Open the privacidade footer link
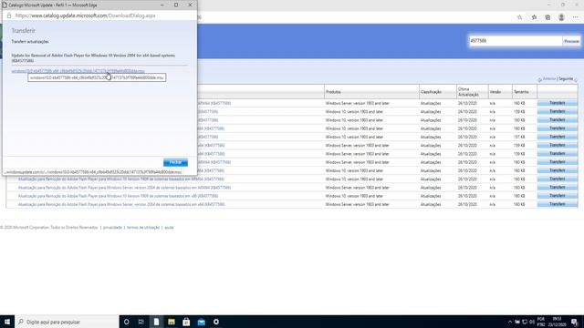Screen dimensions: 584x328 point(112,227)
